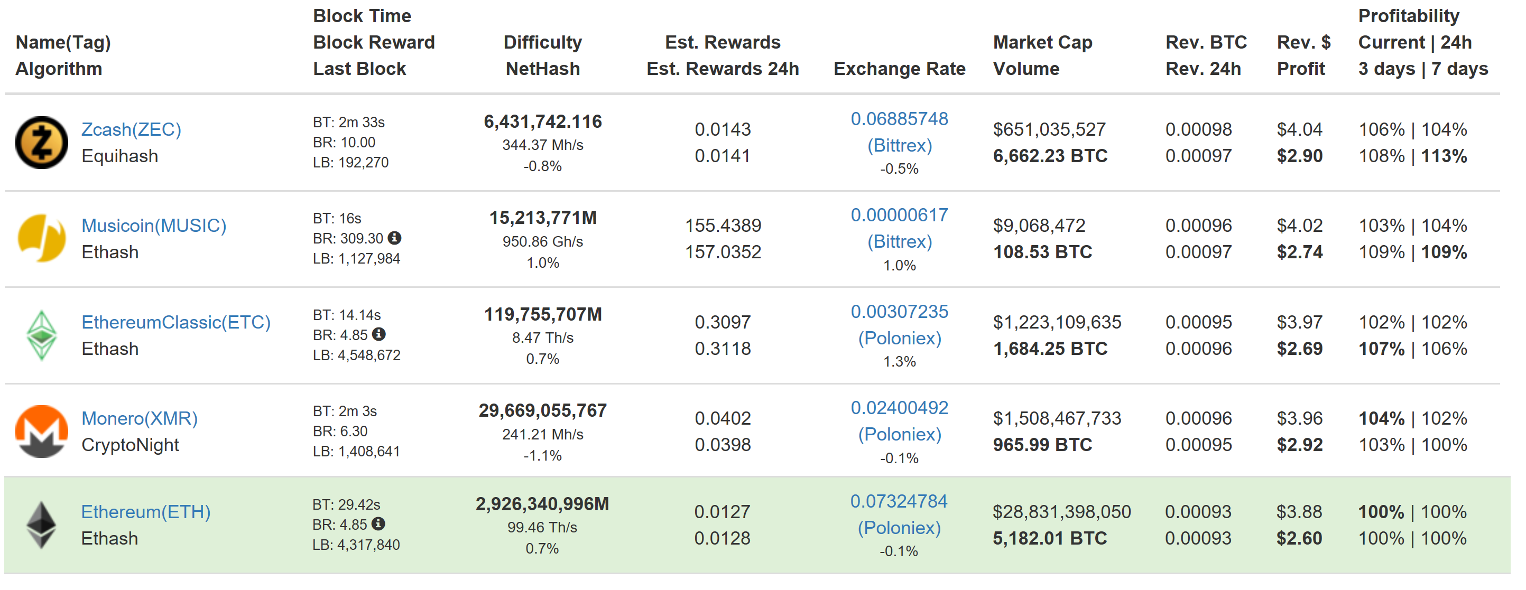Click the Difficulty column header

click(543, 43)
